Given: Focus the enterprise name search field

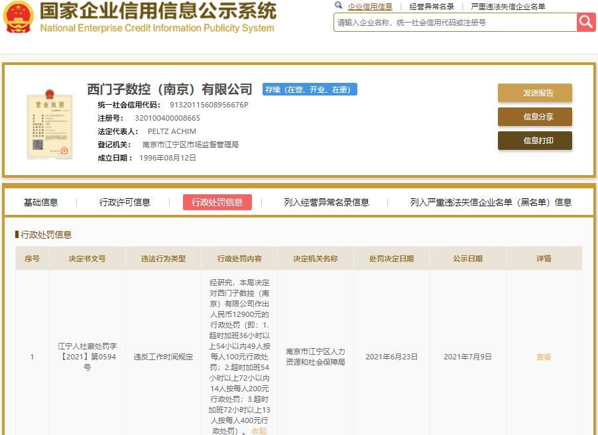Looking at the screenshot, I should (x=455, y=22).
